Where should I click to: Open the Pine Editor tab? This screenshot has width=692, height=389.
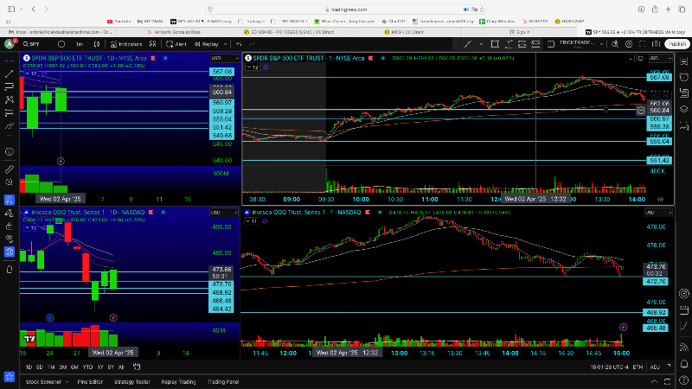[90, 382]
